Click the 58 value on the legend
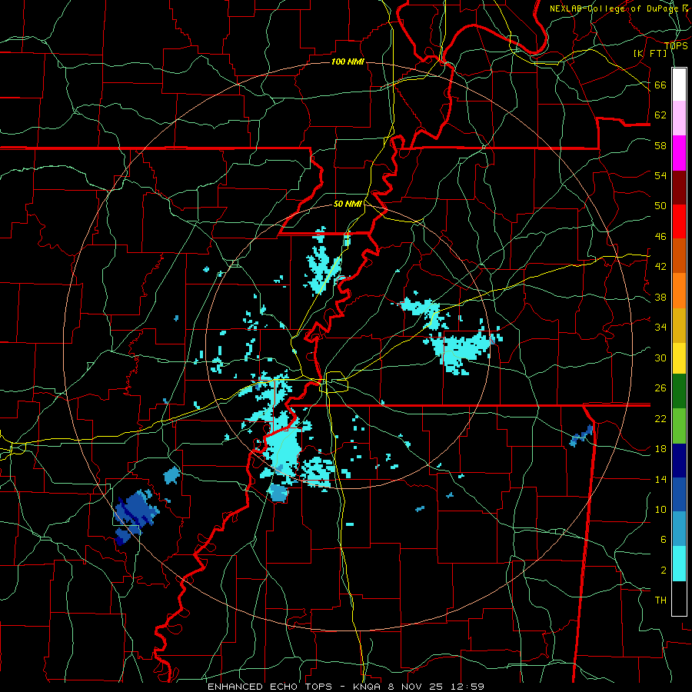 pos(660,145)
